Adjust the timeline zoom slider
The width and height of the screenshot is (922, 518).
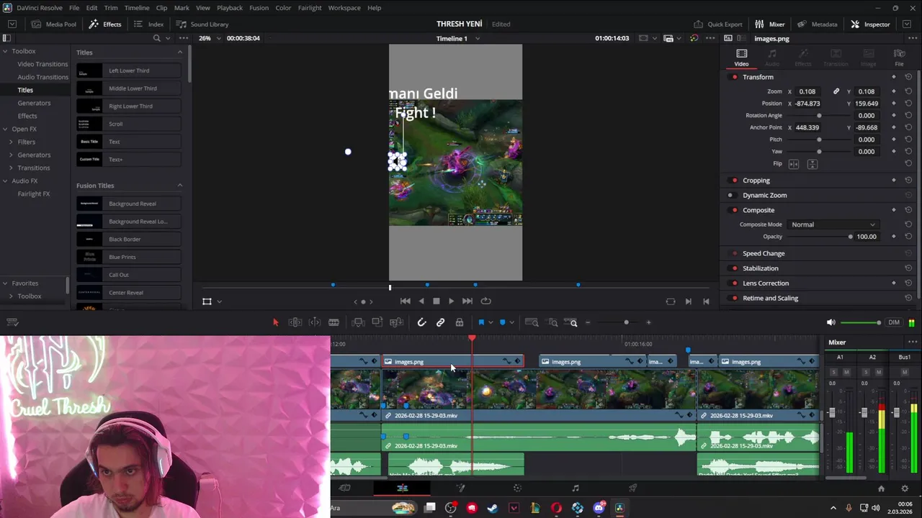[626, 322]
